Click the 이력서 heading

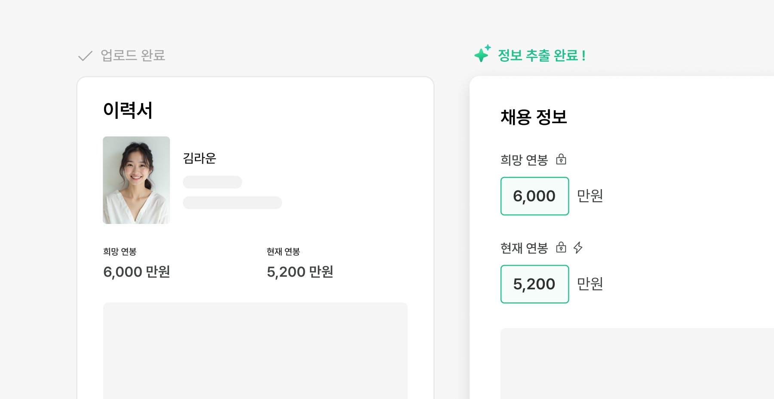pyautogui.click(x=128, y=110)
